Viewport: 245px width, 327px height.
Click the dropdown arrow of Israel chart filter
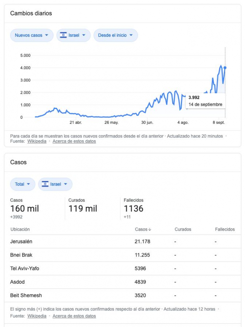(84, 35)
